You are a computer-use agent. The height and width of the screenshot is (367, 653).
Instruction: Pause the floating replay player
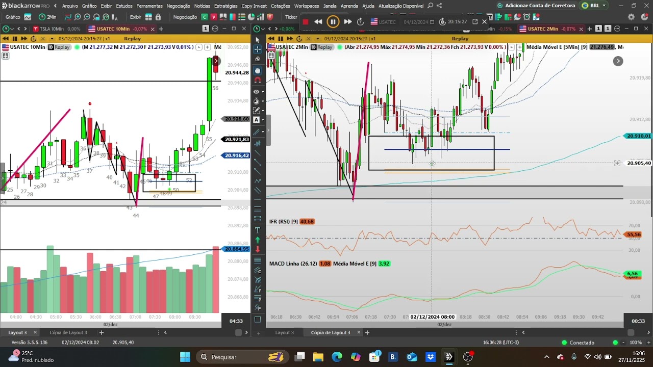pyautogui.click(x=333, y=21)
